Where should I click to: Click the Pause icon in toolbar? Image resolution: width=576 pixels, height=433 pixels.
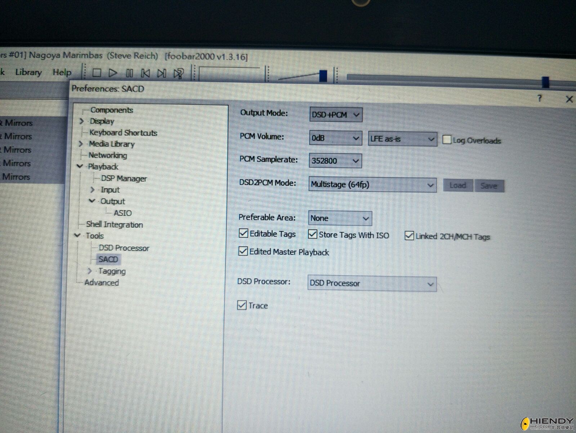pyautogui.click(x=130, y=74)
